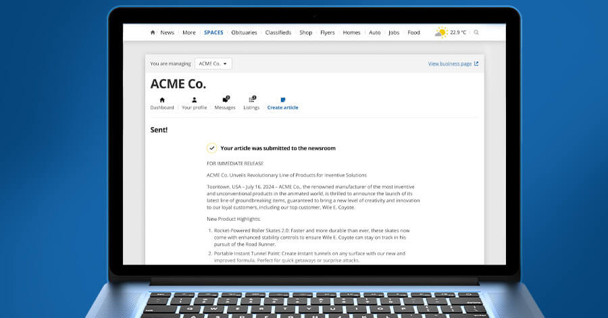Click 'Your article was submitted to the newsroom'
This screenshot has height=318, width=608.
(x=278, y=148)
